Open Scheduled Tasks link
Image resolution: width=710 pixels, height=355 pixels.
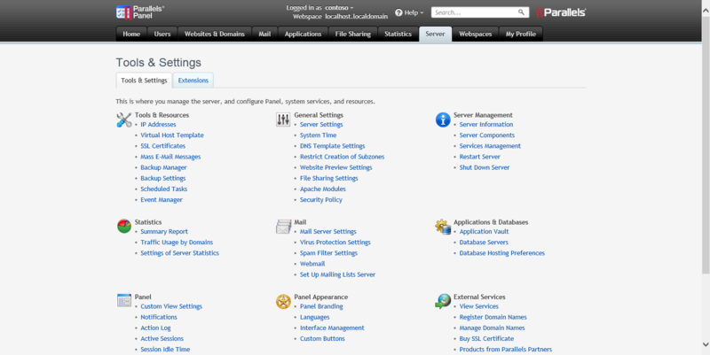[164, 189]
